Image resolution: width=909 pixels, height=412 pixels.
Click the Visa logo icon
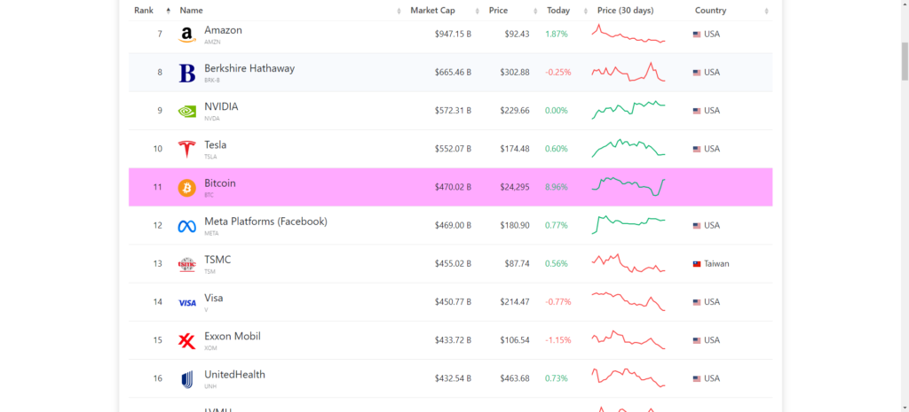pos(187,303)
